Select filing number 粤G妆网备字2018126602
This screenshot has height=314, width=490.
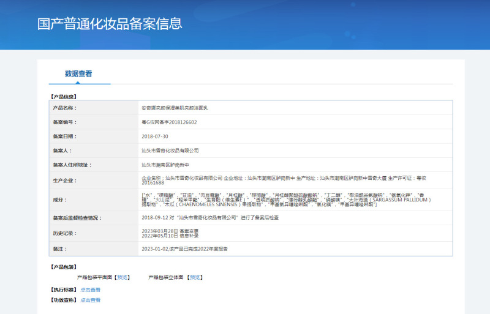coord(170,122)
